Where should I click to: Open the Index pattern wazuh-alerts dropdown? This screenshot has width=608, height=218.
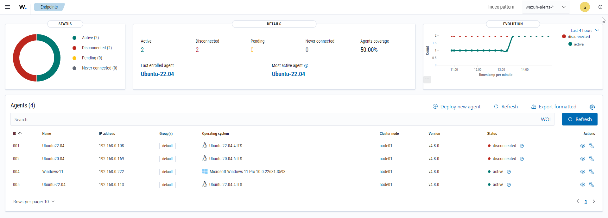[546, 7]
